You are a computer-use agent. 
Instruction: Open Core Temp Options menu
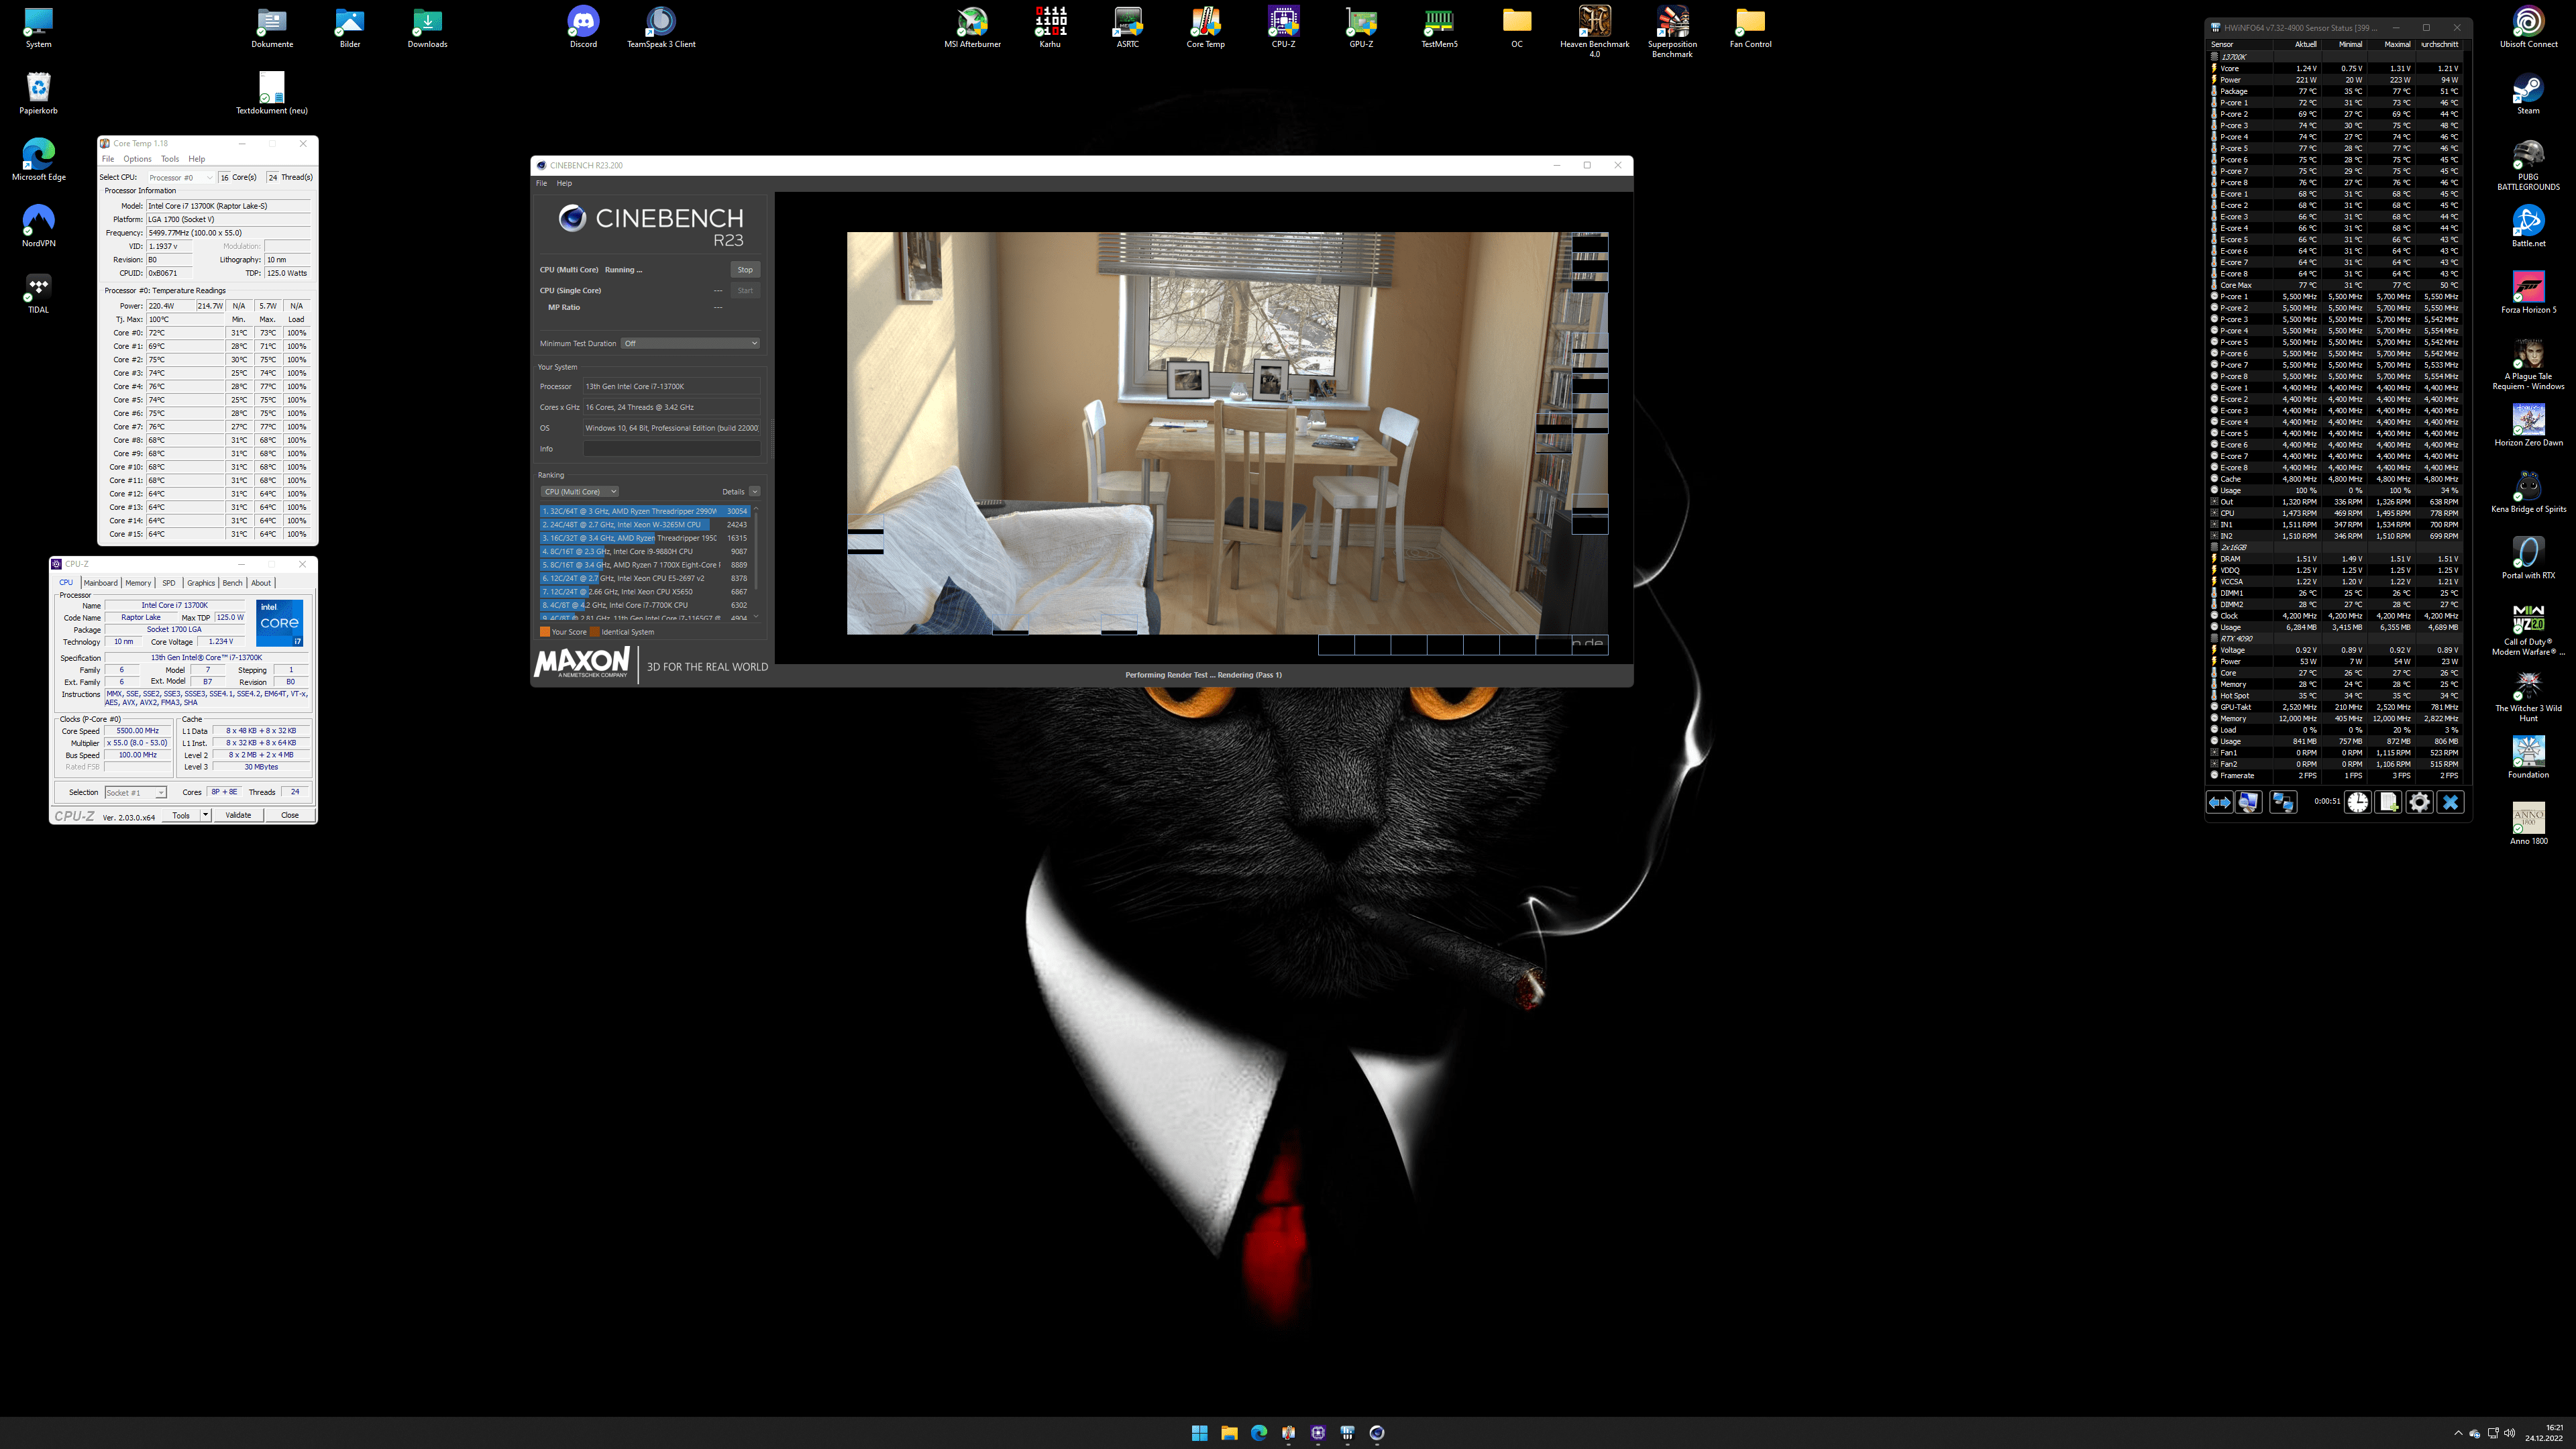pyautogui.click(x=137, y=159)
